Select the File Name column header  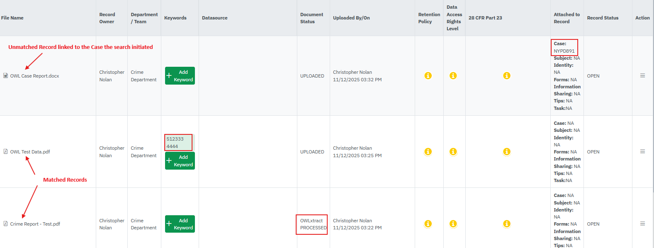[x=12, y=18]
